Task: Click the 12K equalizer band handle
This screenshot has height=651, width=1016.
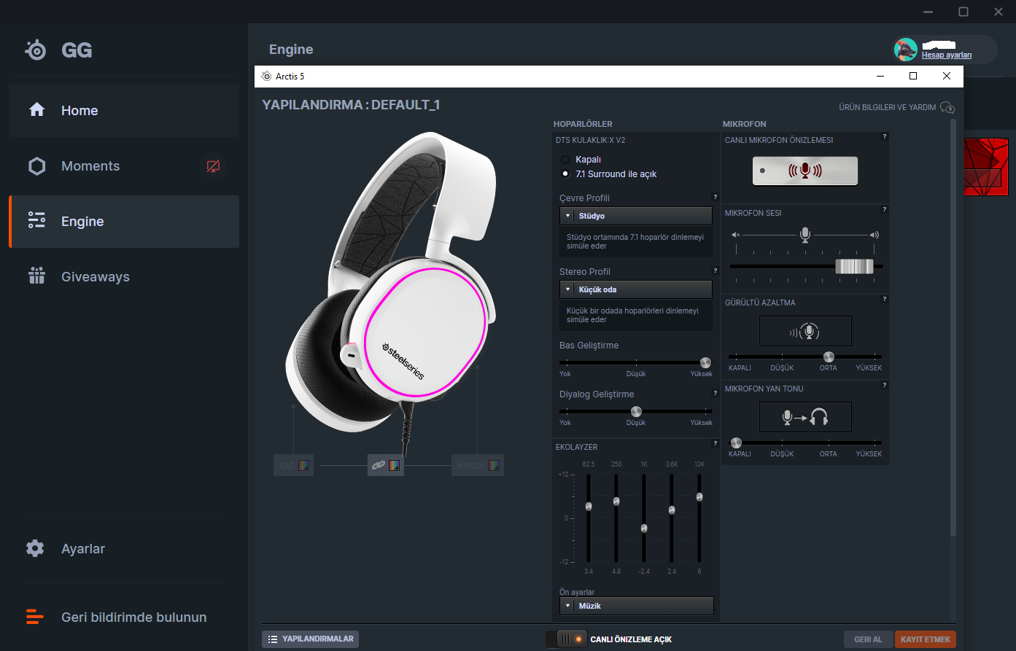Action: click(699, 496)
